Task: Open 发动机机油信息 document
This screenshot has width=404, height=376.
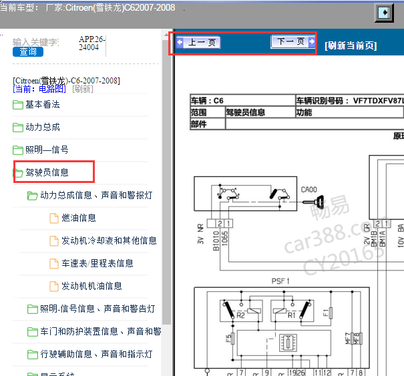Action: pyautogui.click(x=91, y=286)
